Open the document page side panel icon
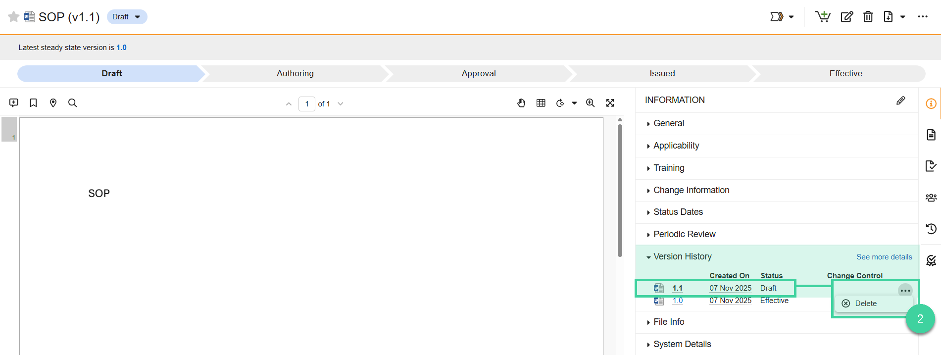The width and height of the screenshot is (941, 355). (x=931, y=135)
